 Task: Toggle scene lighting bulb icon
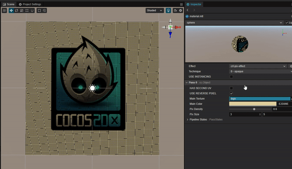pos(168,11)
